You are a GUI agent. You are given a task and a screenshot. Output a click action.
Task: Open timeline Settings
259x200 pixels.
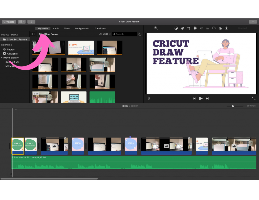tap(251, 106)
